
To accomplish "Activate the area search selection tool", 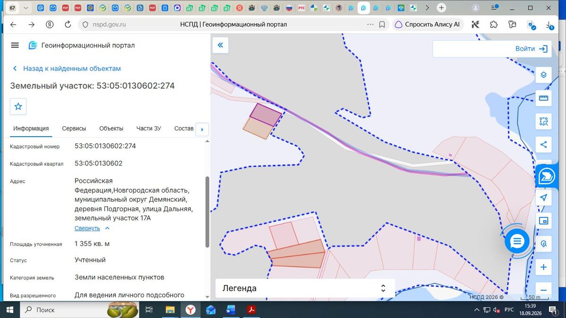I will click(x=543, y=121).
